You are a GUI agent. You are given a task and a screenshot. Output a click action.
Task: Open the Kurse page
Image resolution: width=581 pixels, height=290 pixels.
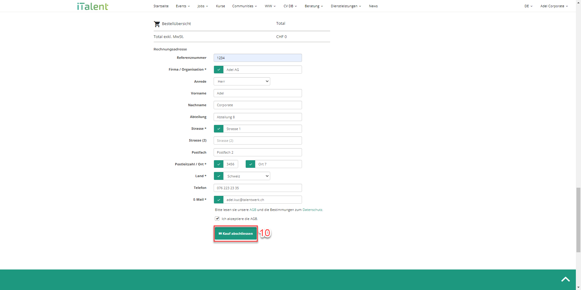tap(220, 6)
